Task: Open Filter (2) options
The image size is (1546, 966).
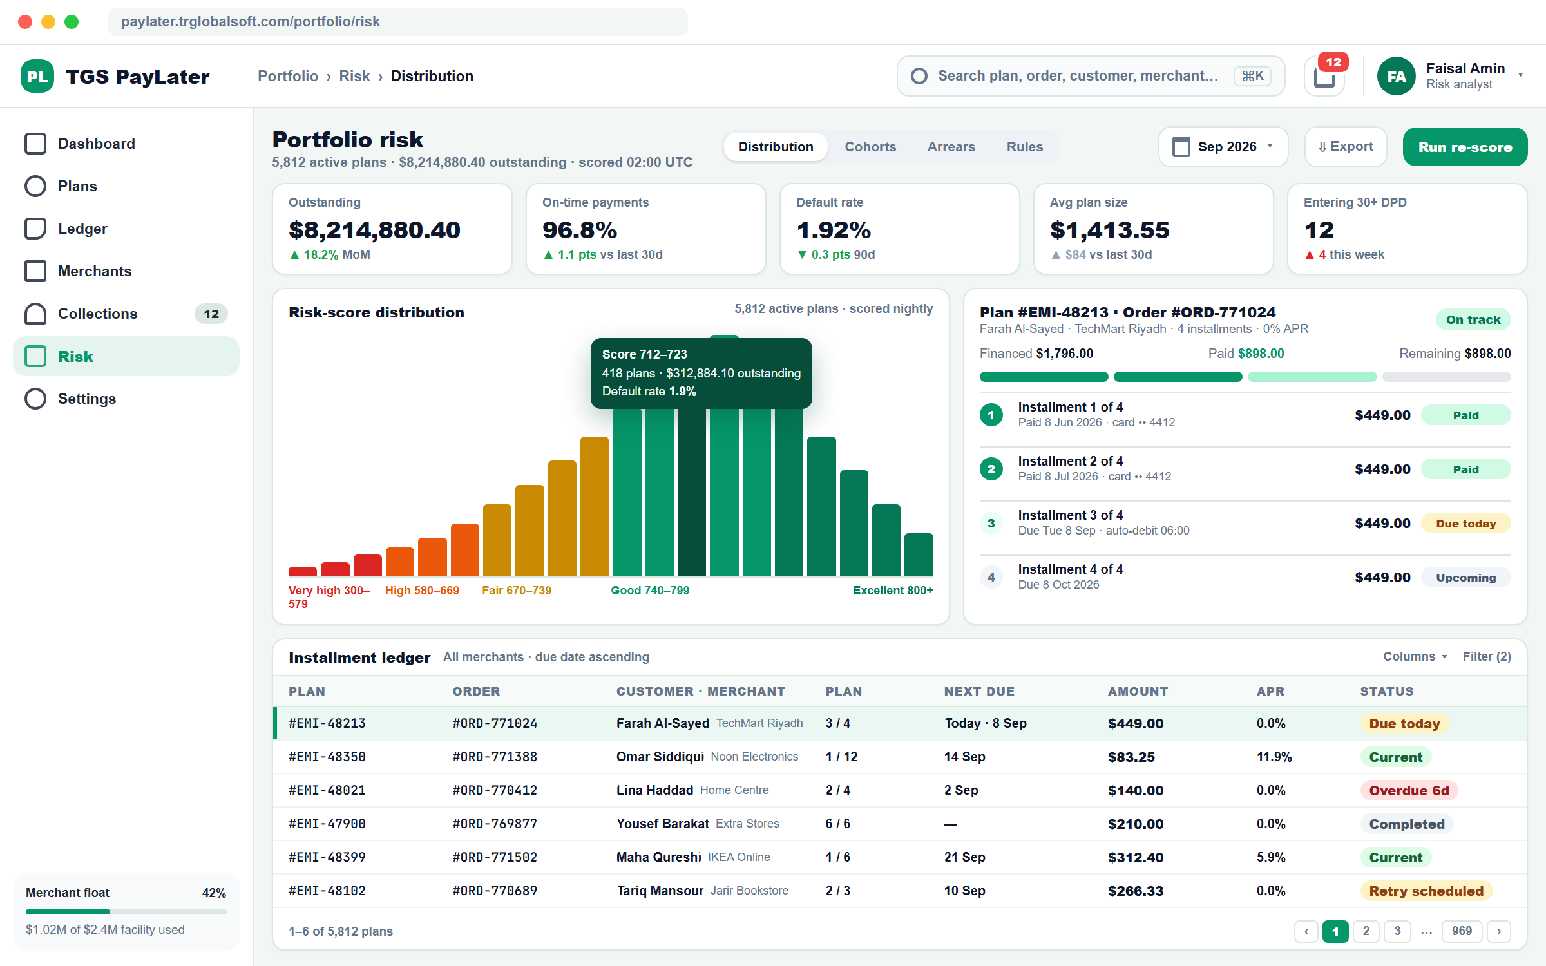Action: click(x=1487, y=656)
